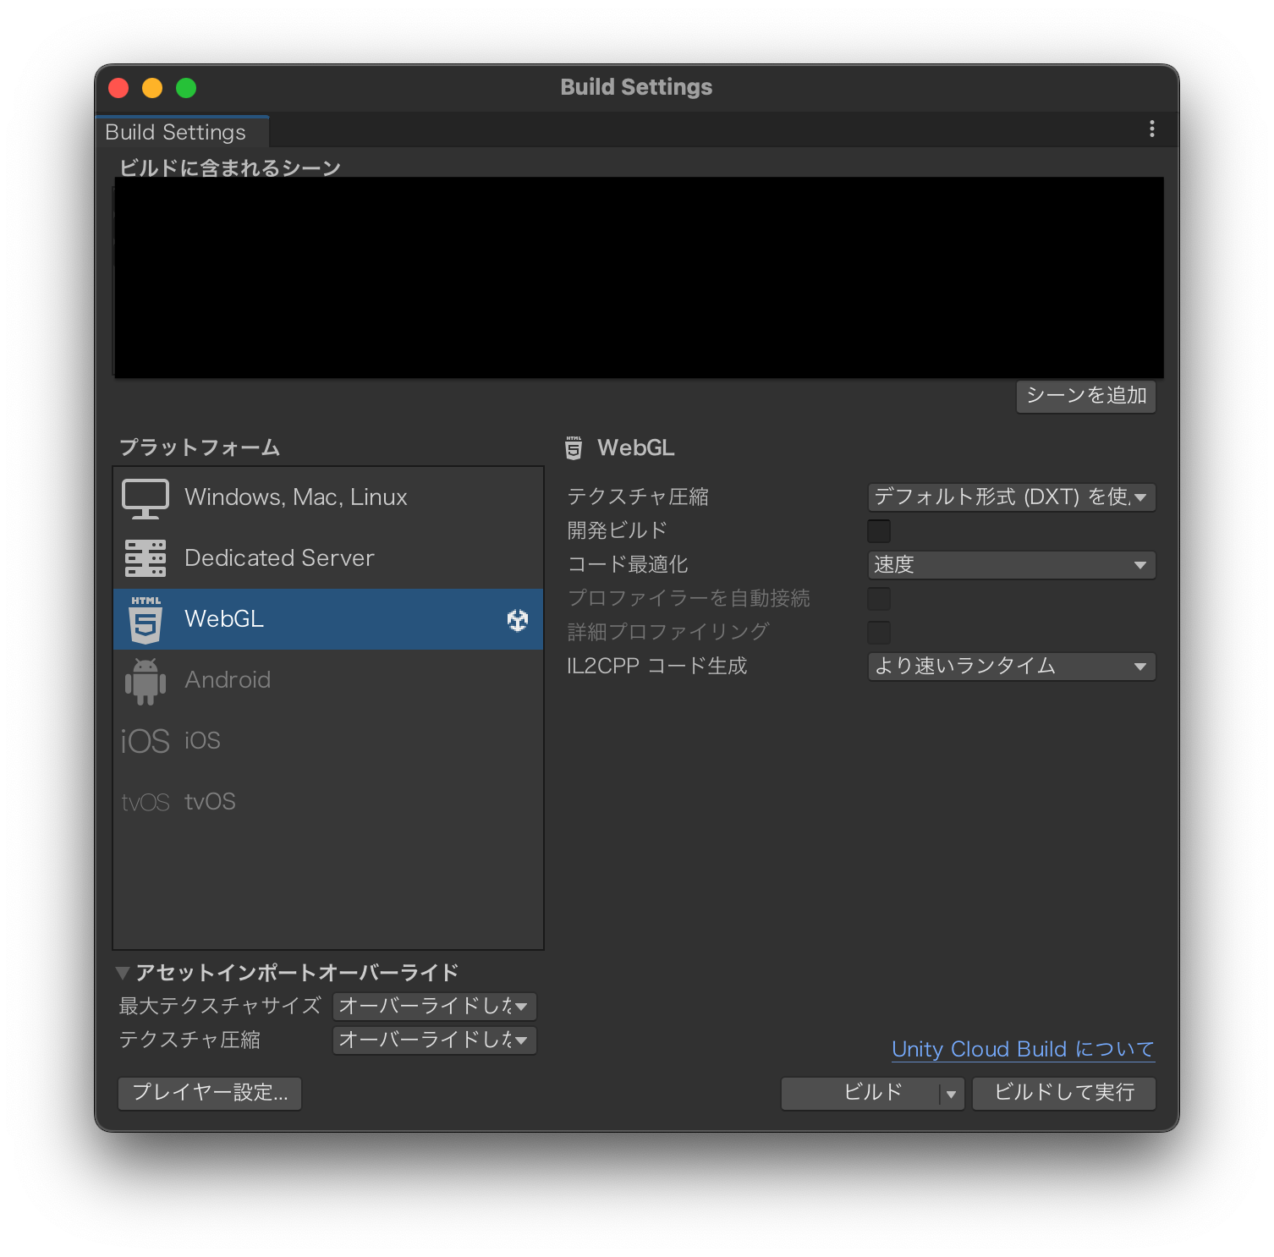The width and height of the screenshot is (1274, 1257).
Task: Open the kebab menu in the top-right corner
Action: tap(1151, 129)
